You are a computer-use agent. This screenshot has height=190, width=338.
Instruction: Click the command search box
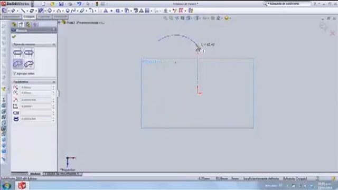(x=288, y=4)
